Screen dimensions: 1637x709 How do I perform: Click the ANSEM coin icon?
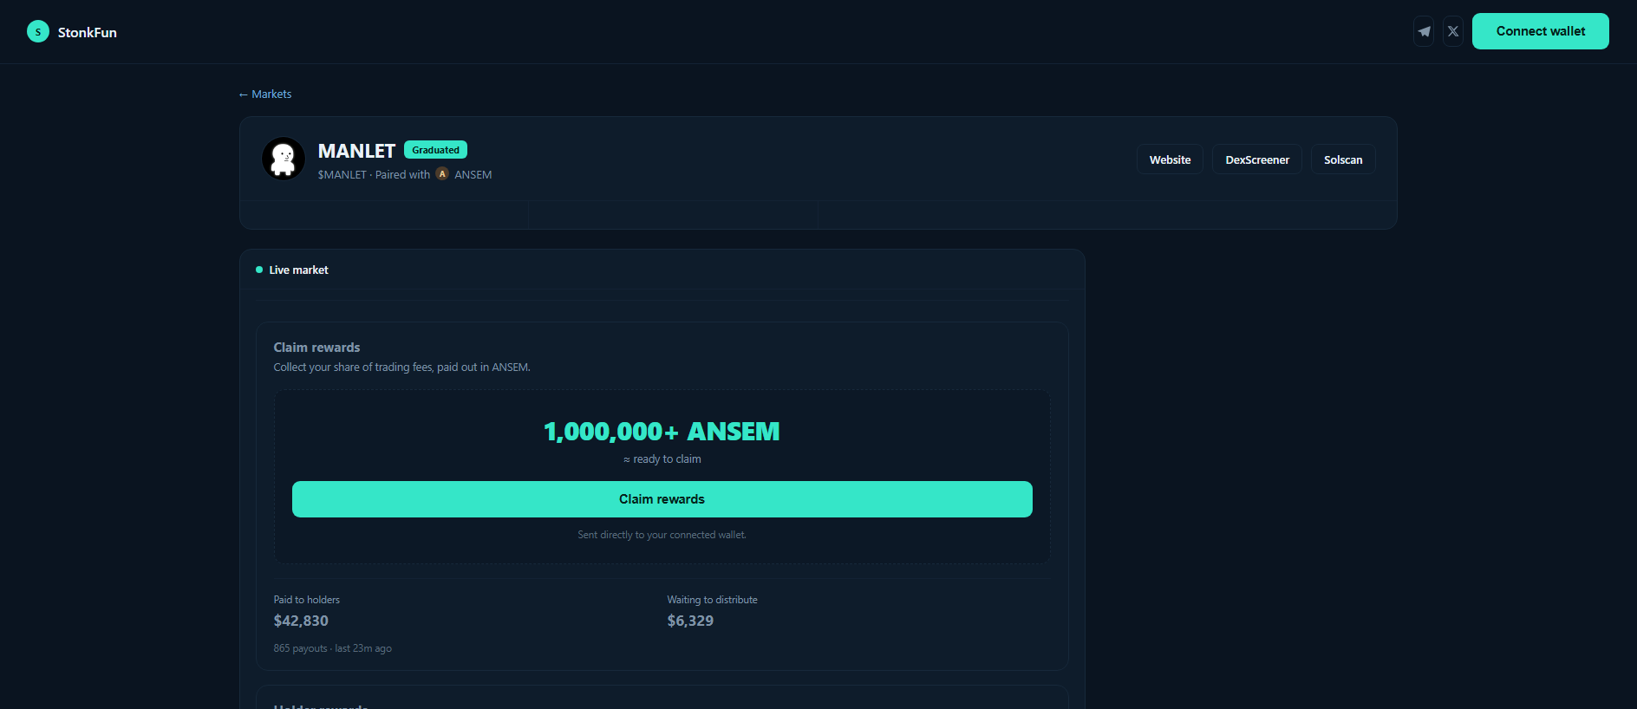(442, 174)
